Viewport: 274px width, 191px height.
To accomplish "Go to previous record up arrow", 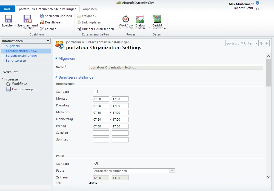I will (261, 43).
